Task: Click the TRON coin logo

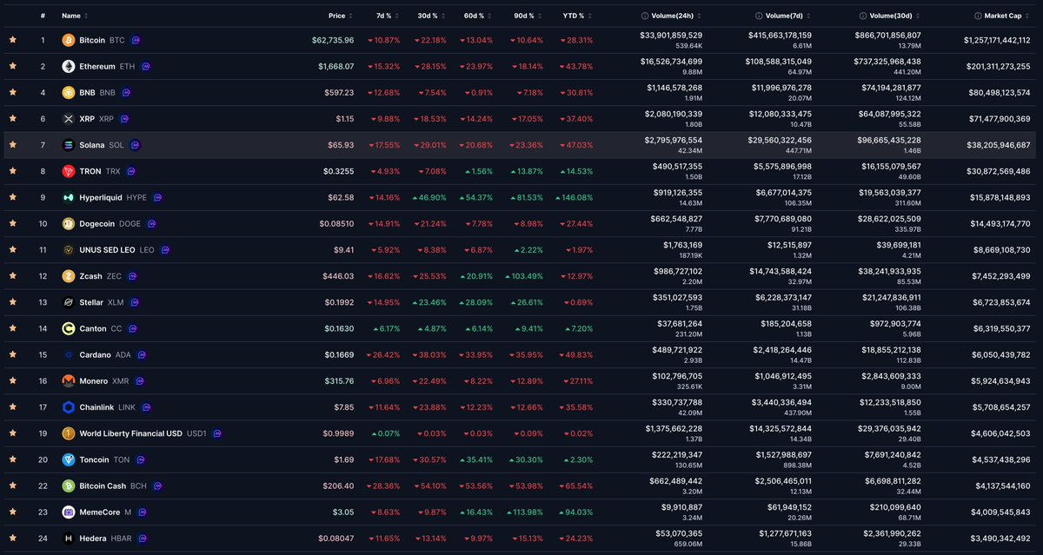Action: [69, 171]
